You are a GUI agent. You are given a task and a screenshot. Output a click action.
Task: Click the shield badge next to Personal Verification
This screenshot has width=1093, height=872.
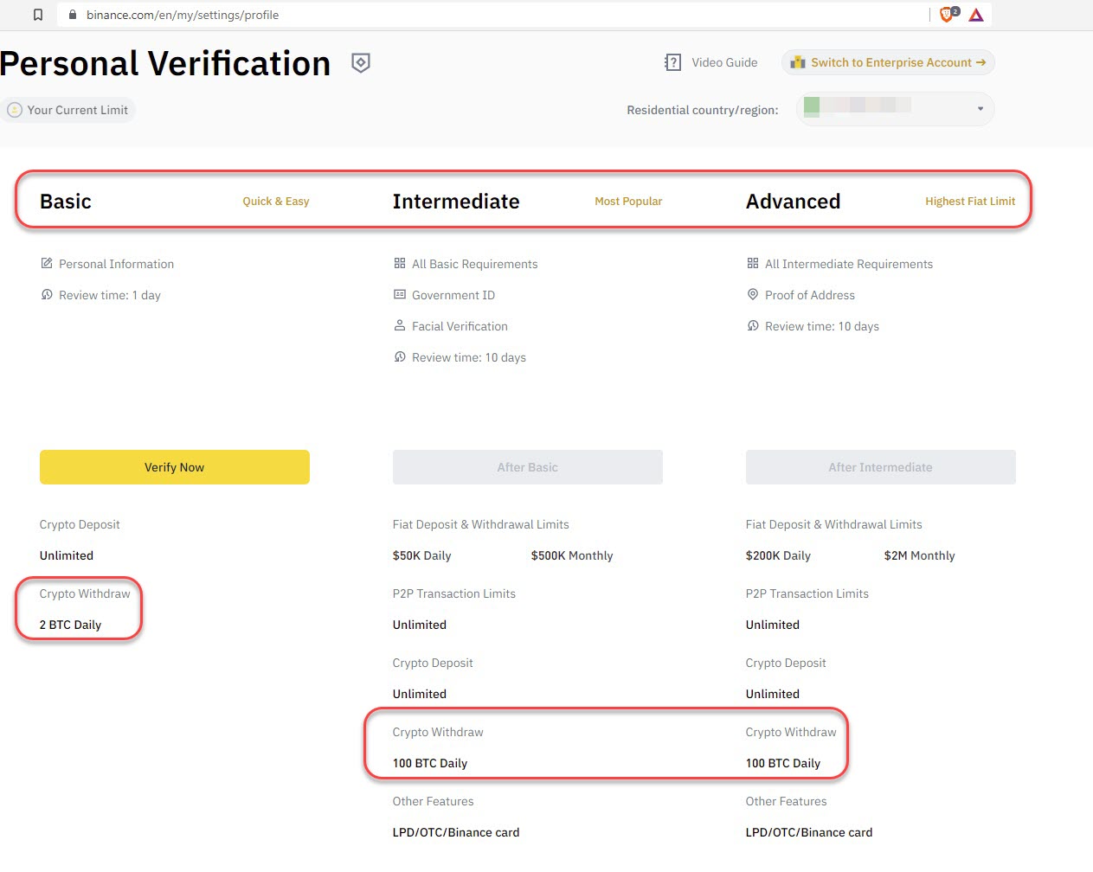click(x=361, y=62)
